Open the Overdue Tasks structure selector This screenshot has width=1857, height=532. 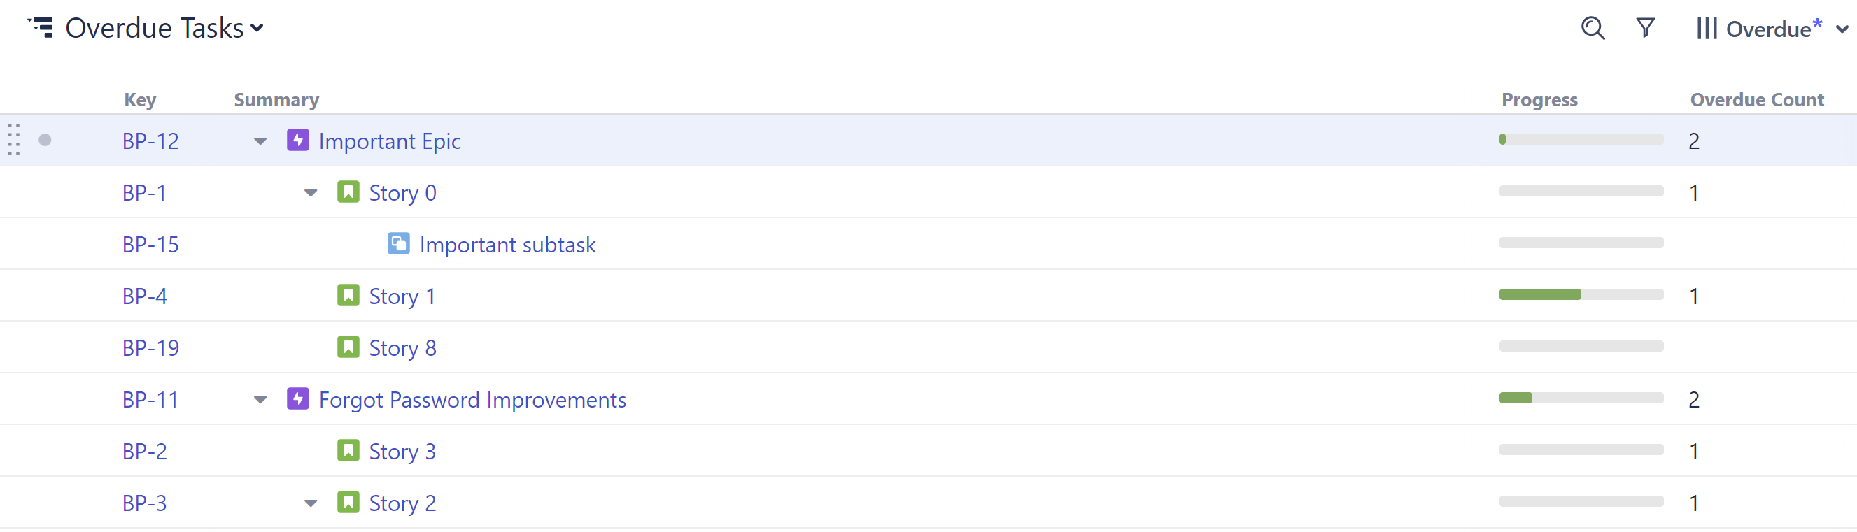pyautogui.click(x=256, y=29)
